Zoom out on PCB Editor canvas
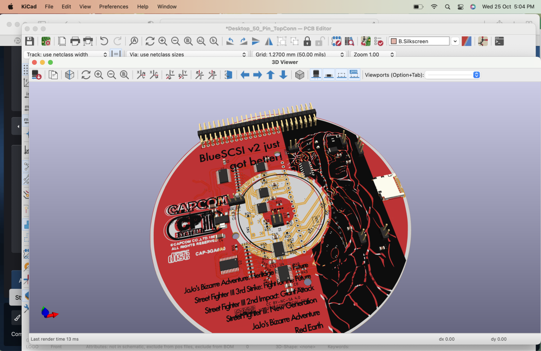 [175, 41]
